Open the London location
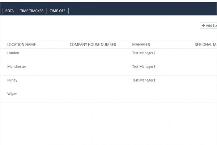217x145 pixels. 13,53
